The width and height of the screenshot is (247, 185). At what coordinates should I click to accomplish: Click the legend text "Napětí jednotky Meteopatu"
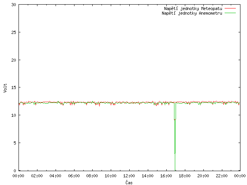coord(193,8)
